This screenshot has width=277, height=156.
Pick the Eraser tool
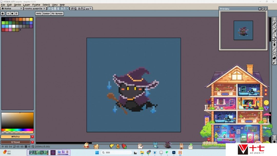tap(274, 28)
